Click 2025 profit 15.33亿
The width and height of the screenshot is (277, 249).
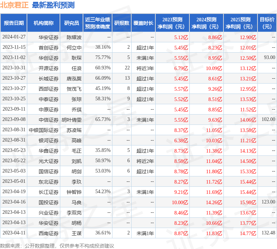point(248,171)
